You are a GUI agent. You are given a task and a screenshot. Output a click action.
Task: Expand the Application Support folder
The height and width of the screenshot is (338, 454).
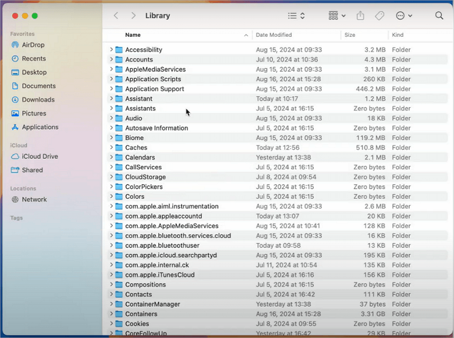[111, 89]
